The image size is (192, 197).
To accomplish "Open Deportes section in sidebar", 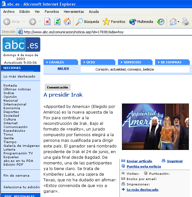I will (11, 112).
